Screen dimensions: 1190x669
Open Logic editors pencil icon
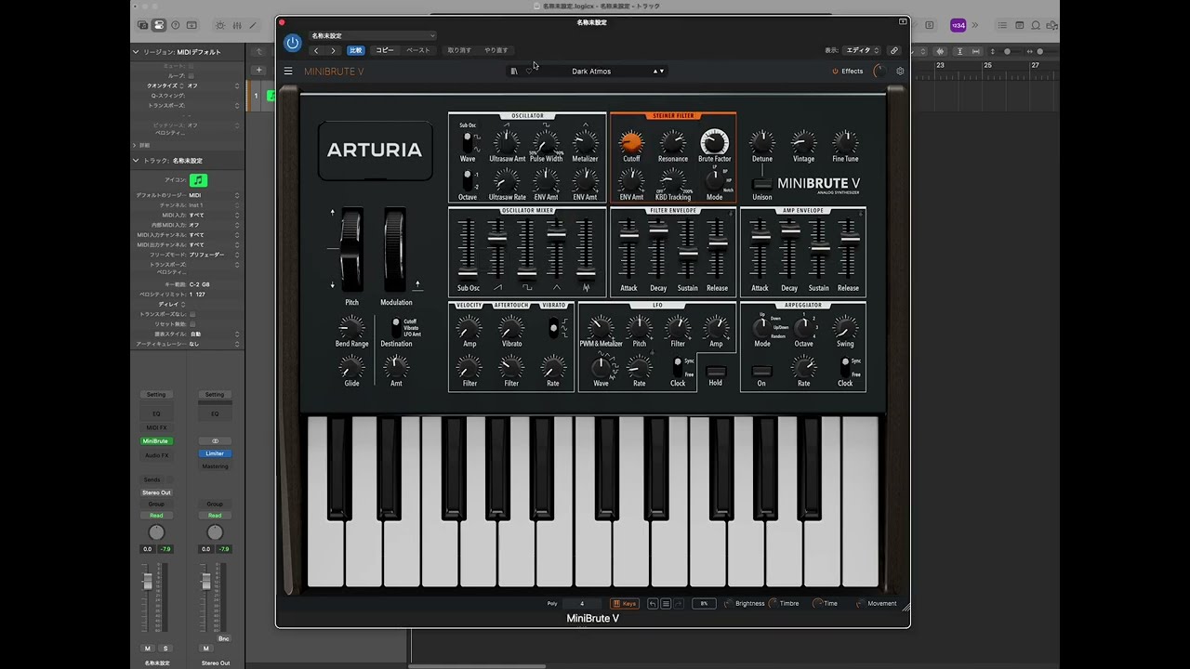(252, 25)
